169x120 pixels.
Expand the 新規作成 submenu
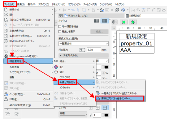(x=29, y=10)
